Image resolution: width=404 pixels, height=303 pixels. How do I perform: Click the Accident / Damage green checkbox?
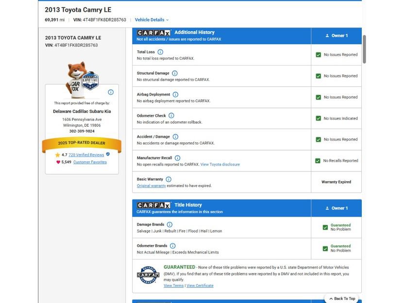click(319, 139)
